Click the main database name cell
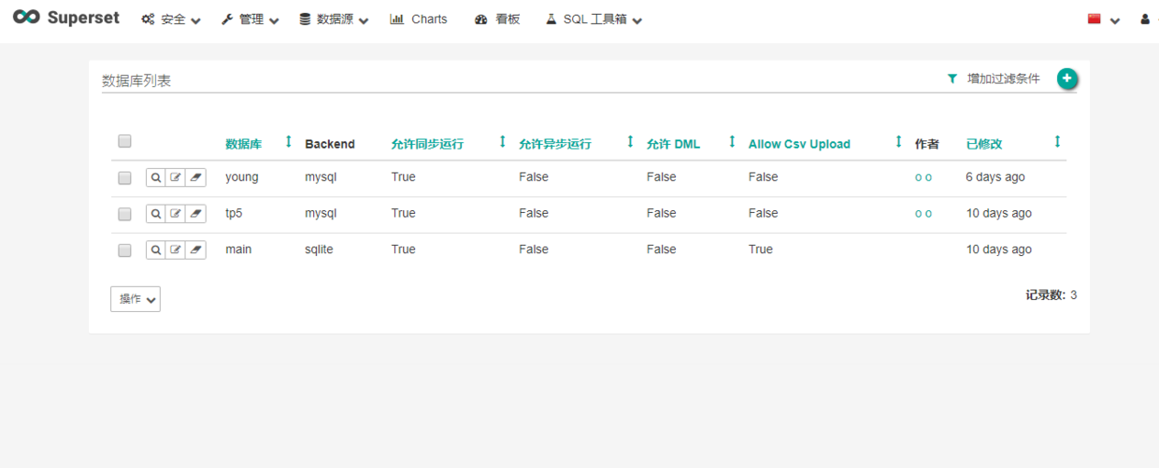Screen dimensions: 1159x468 click(238, 249)
